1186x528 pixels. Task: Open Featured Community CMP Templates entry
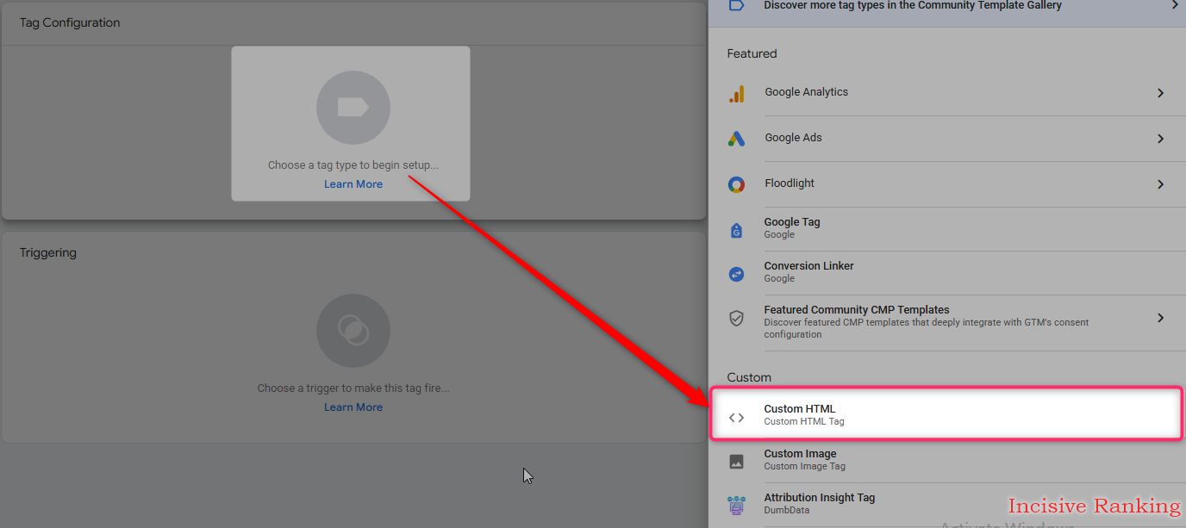pos(946,322)
